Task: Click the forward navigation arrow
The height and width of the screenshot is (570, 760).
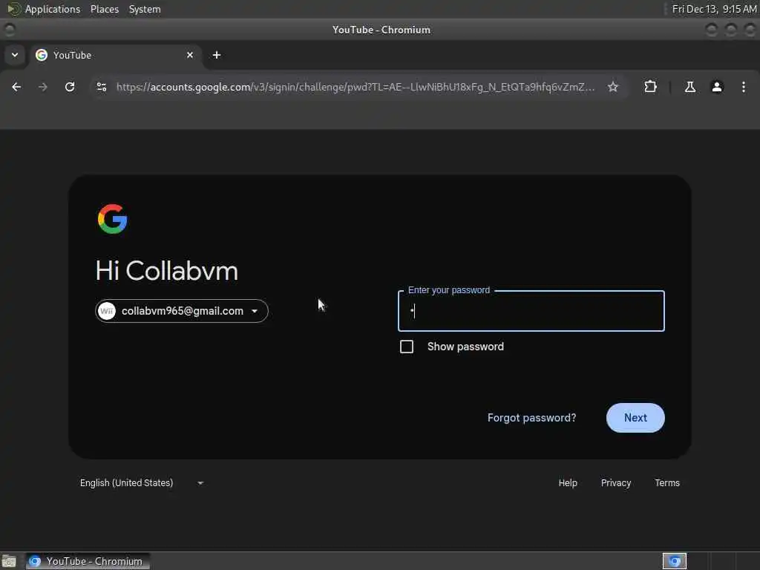Action: point(43,87)
